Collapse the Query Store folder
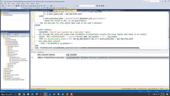This screenshot has width=170, height=96. point(7,56)
